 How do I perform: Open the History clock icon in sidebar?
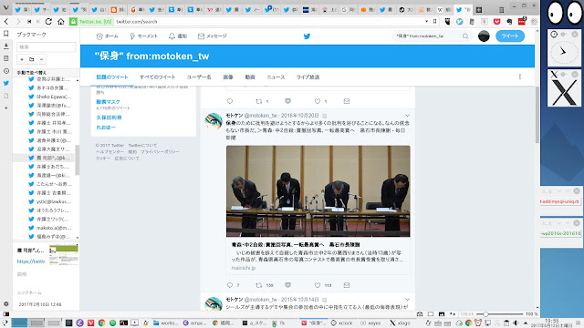tap(6, 71)
